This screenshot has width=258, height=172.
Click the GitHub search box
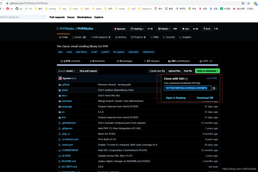click(x=23, y=17)
